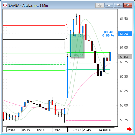Click the red arrow at bottom right
The width and height of the screenshot is (135, 135).
click(129, 129)
